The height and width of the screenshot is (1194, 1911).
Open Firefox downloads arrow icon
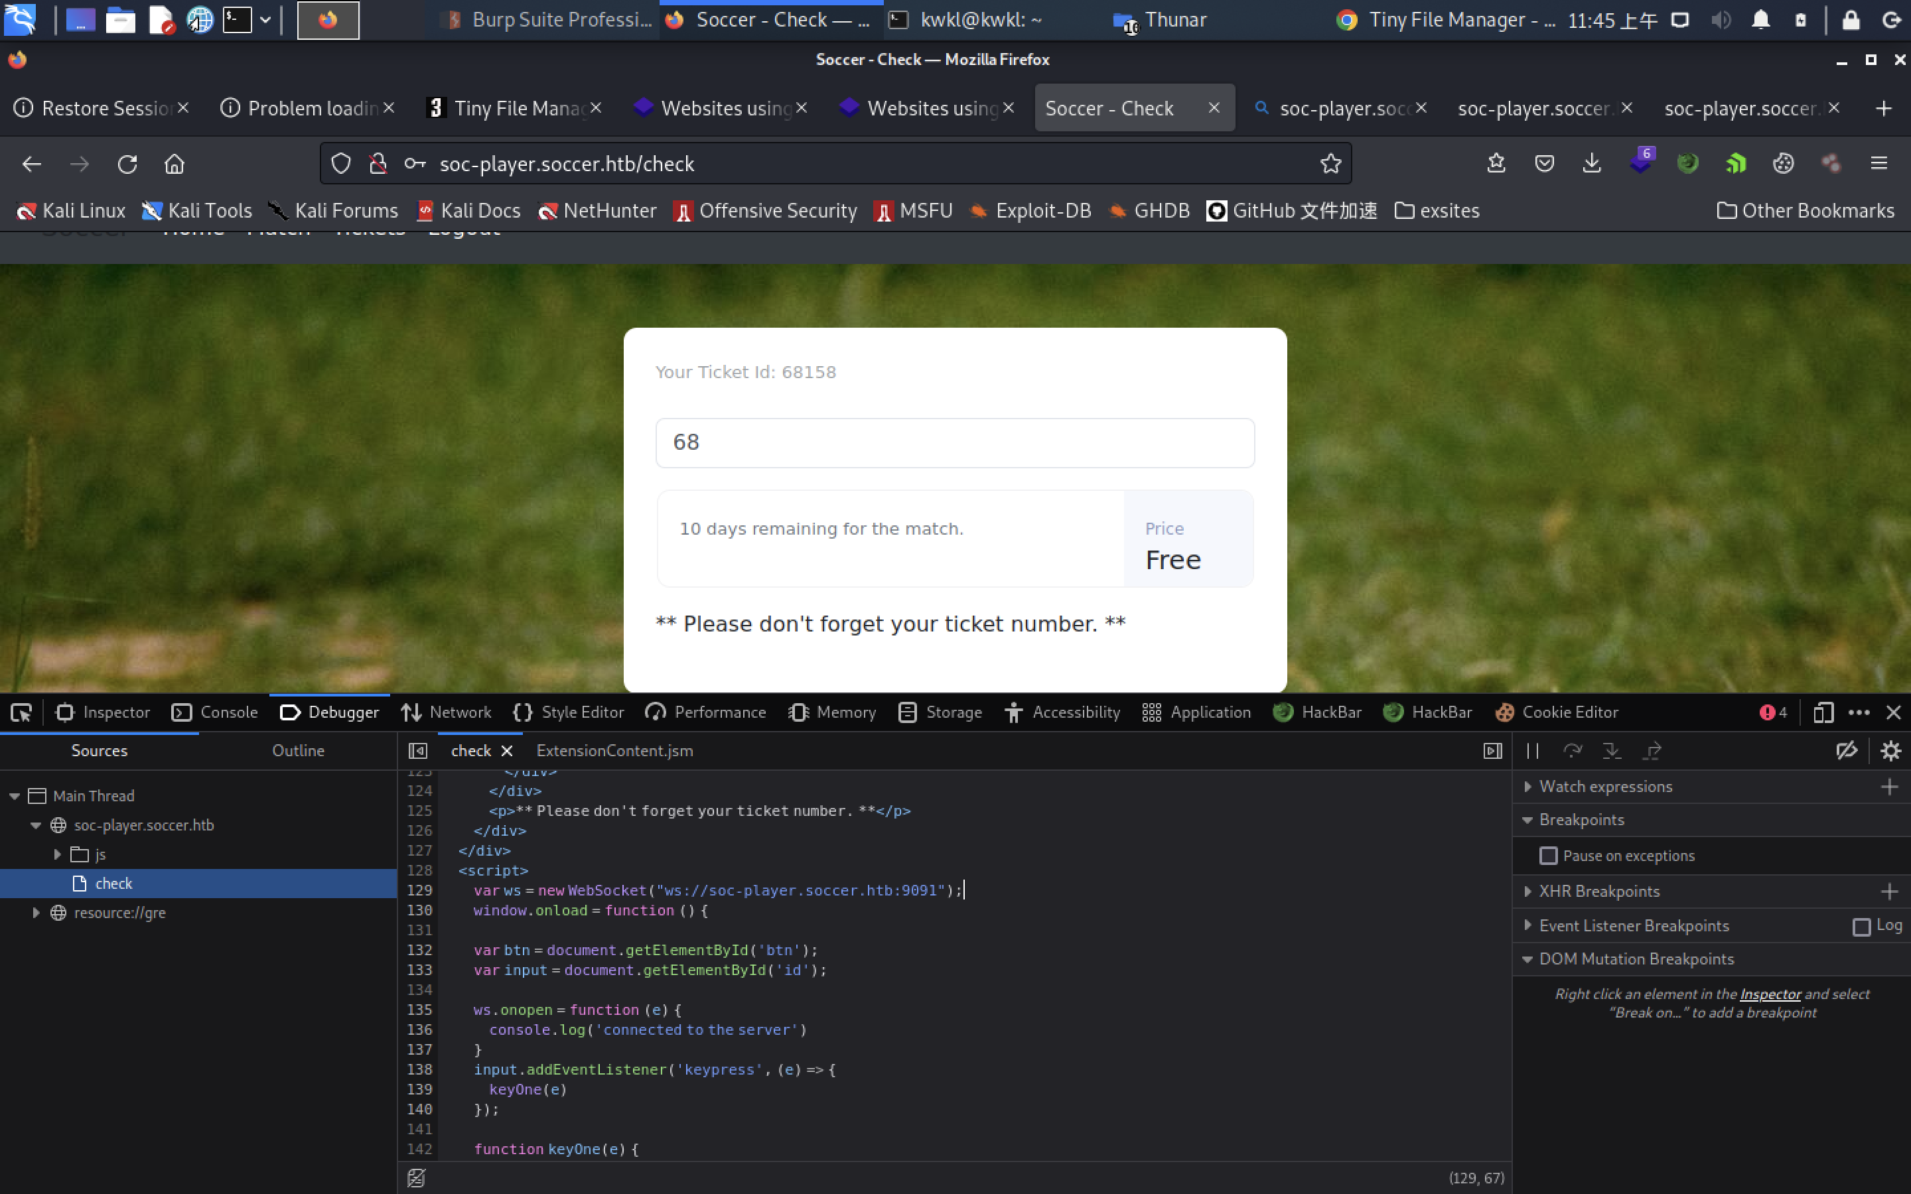pyautogui.click(x=1591, y=163)
